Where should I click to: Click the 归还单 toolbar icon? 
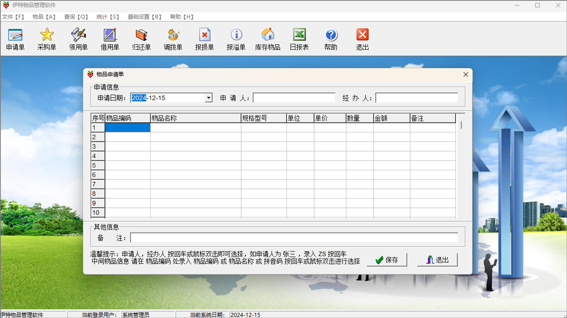click(141, 39)
